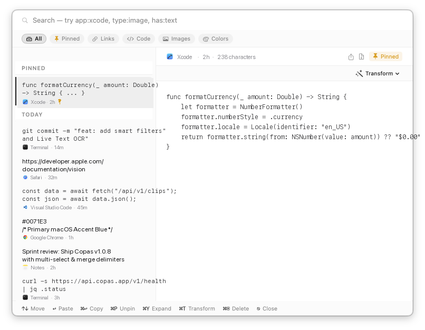Screen dimensions: 425x330
Task: Select the #0071E3 Primary macOS Accent Blue clip
Action: click(85, 229)
